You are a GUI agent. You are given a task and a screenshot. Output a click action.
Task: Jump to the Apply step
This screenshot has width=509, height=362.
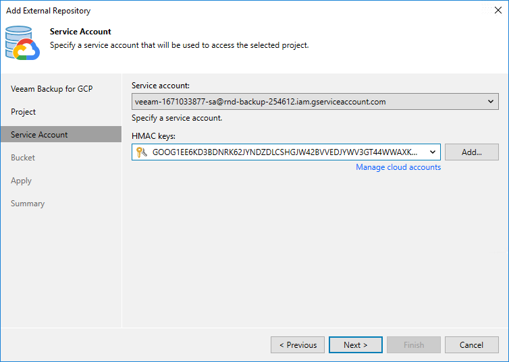[x=21, y=181]
